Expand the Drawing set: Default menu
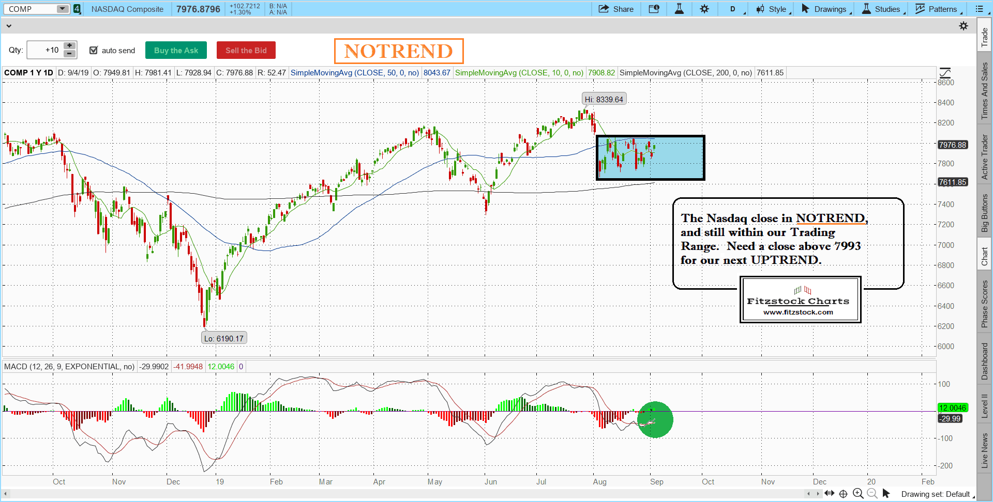The width and height of the screenshot is (993, 502). click(937, 494)
